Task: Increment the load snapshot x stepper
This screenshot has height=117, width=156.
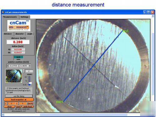Action: [7, 103]
